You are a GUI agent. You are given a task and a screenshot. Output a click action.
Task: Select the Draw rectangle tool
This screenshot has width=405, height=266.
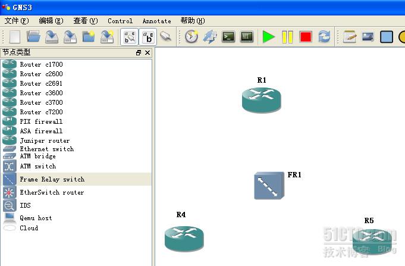click(387, 37)
